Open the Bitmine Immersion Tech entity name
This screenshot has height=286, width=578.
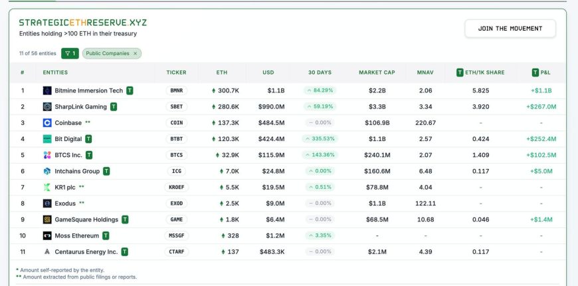89,90
